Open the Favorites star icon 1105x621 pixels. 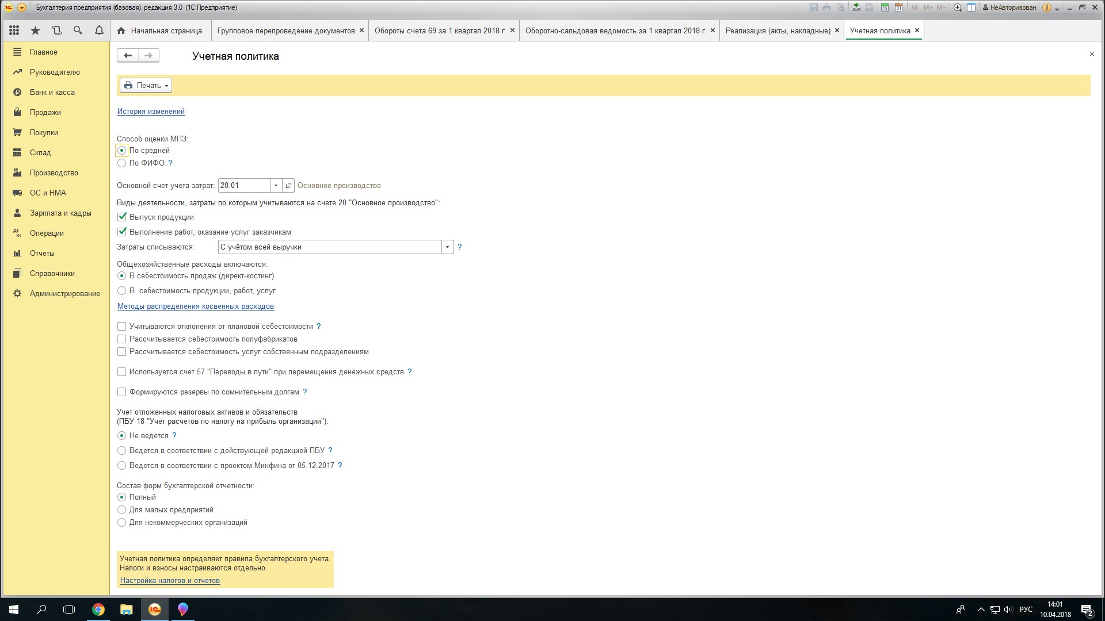35,30
